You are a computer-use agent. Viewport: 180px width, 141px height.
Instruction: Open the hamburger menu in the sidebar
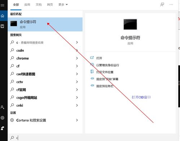[x=3, y=5]
